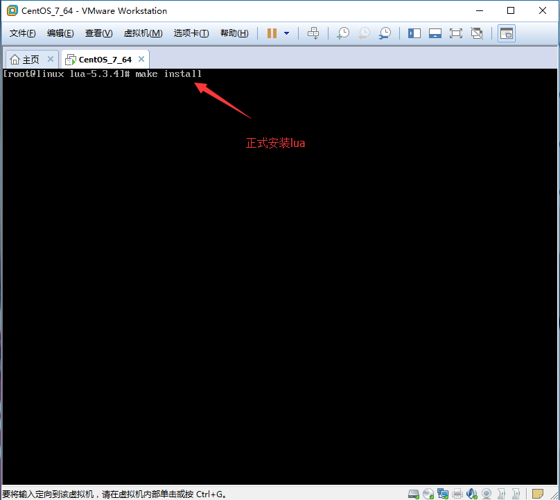The width and height of the screenshot is (560, 500).
Task: Click the sound card status icon
Action: coord(472,494)
